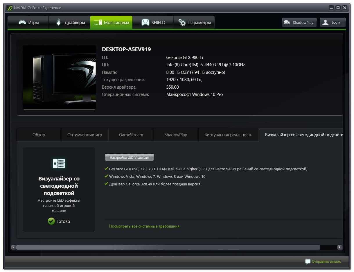
Task: Click the horizontal scrollbar right arrow
Action: [340, 247]
